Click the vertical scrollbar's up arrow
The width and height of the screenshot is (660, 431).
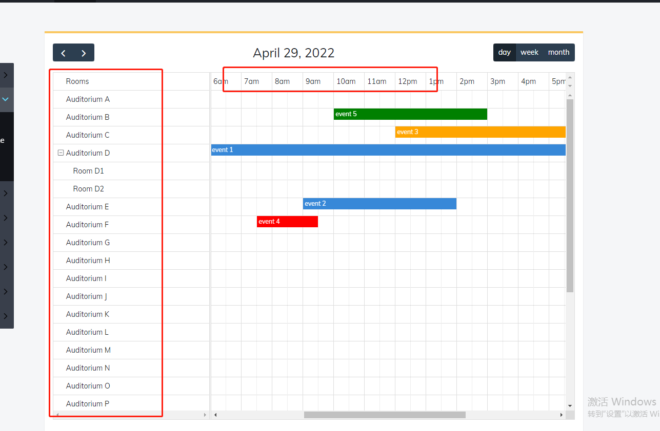coord(570,96)
